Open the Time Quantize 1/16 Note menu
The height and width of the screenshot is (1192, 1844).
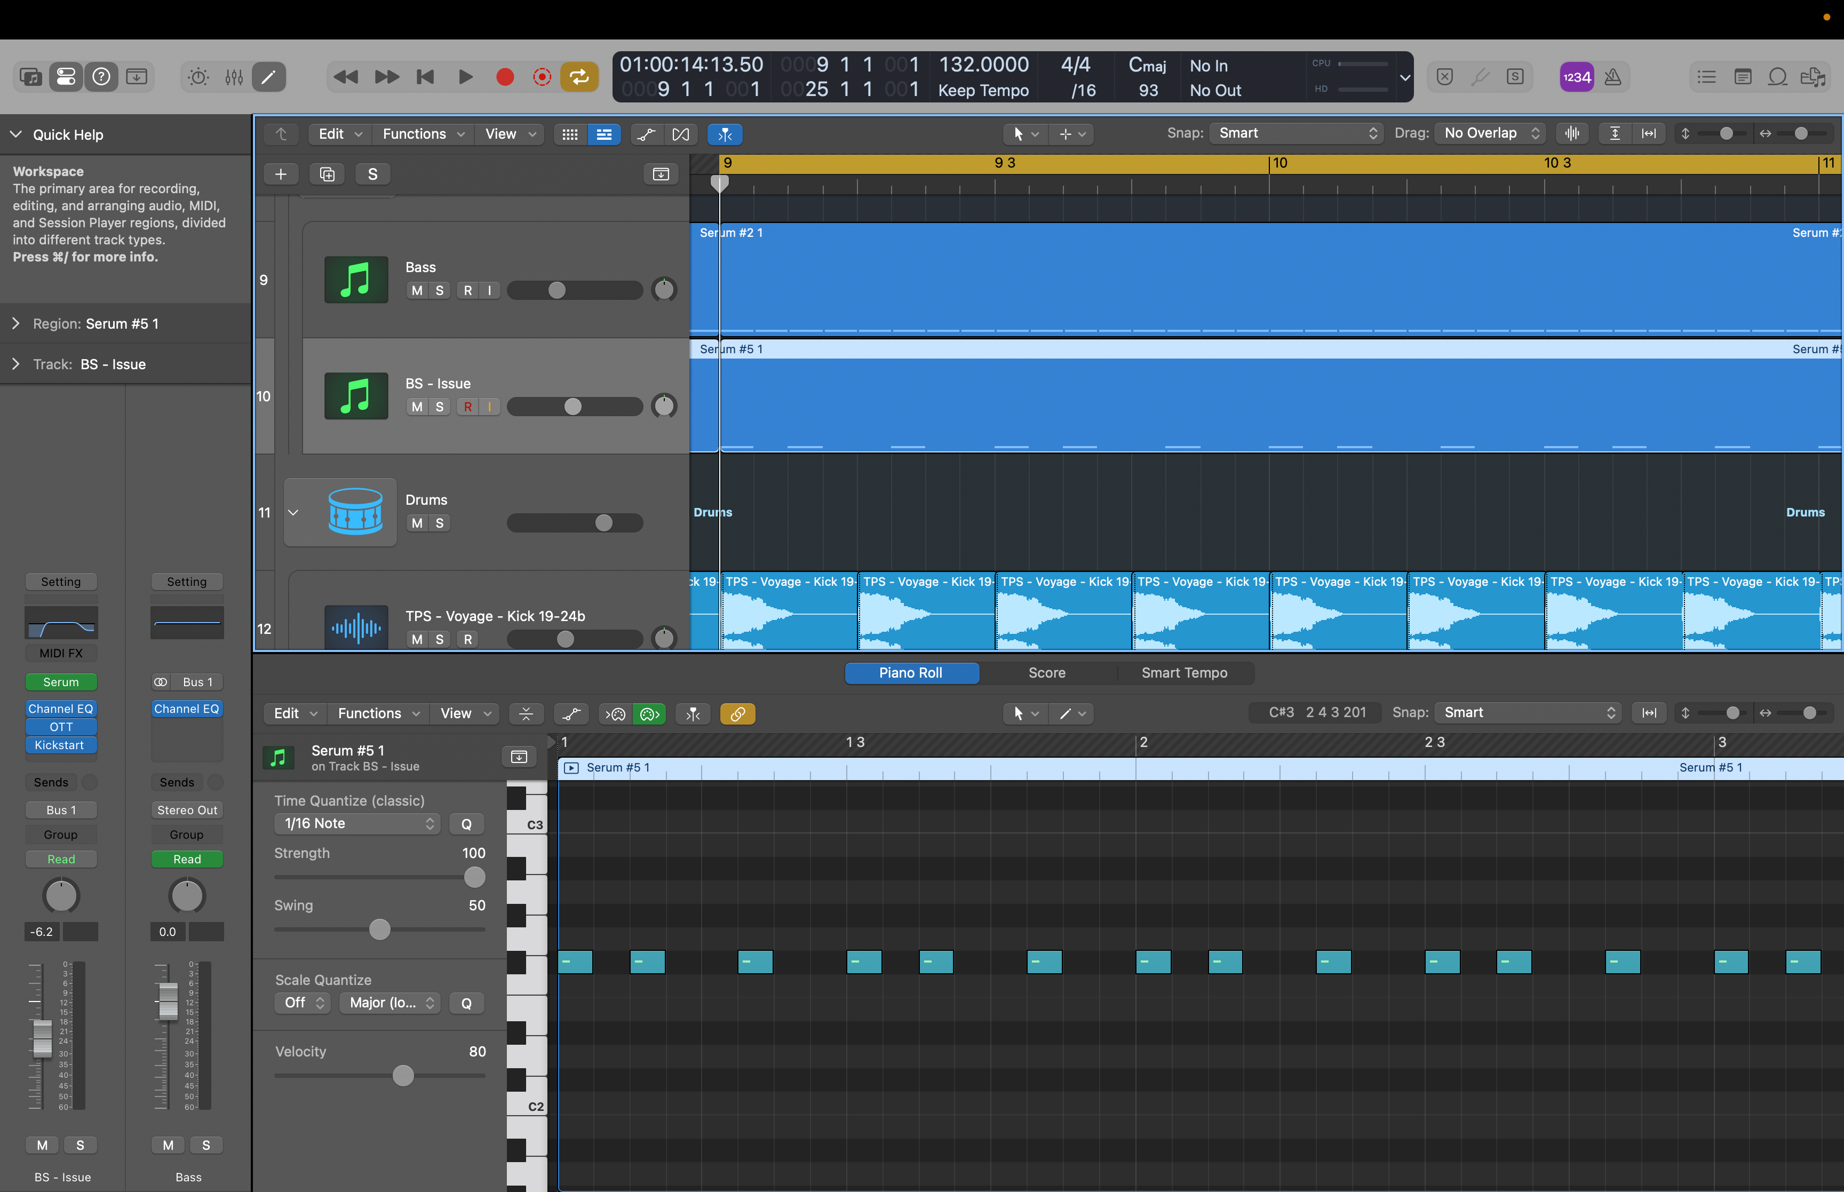357,823
